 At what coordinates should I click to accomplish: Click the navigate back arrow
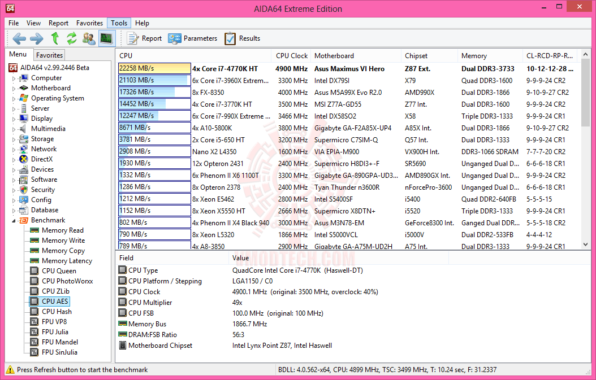tap(19, 38)
